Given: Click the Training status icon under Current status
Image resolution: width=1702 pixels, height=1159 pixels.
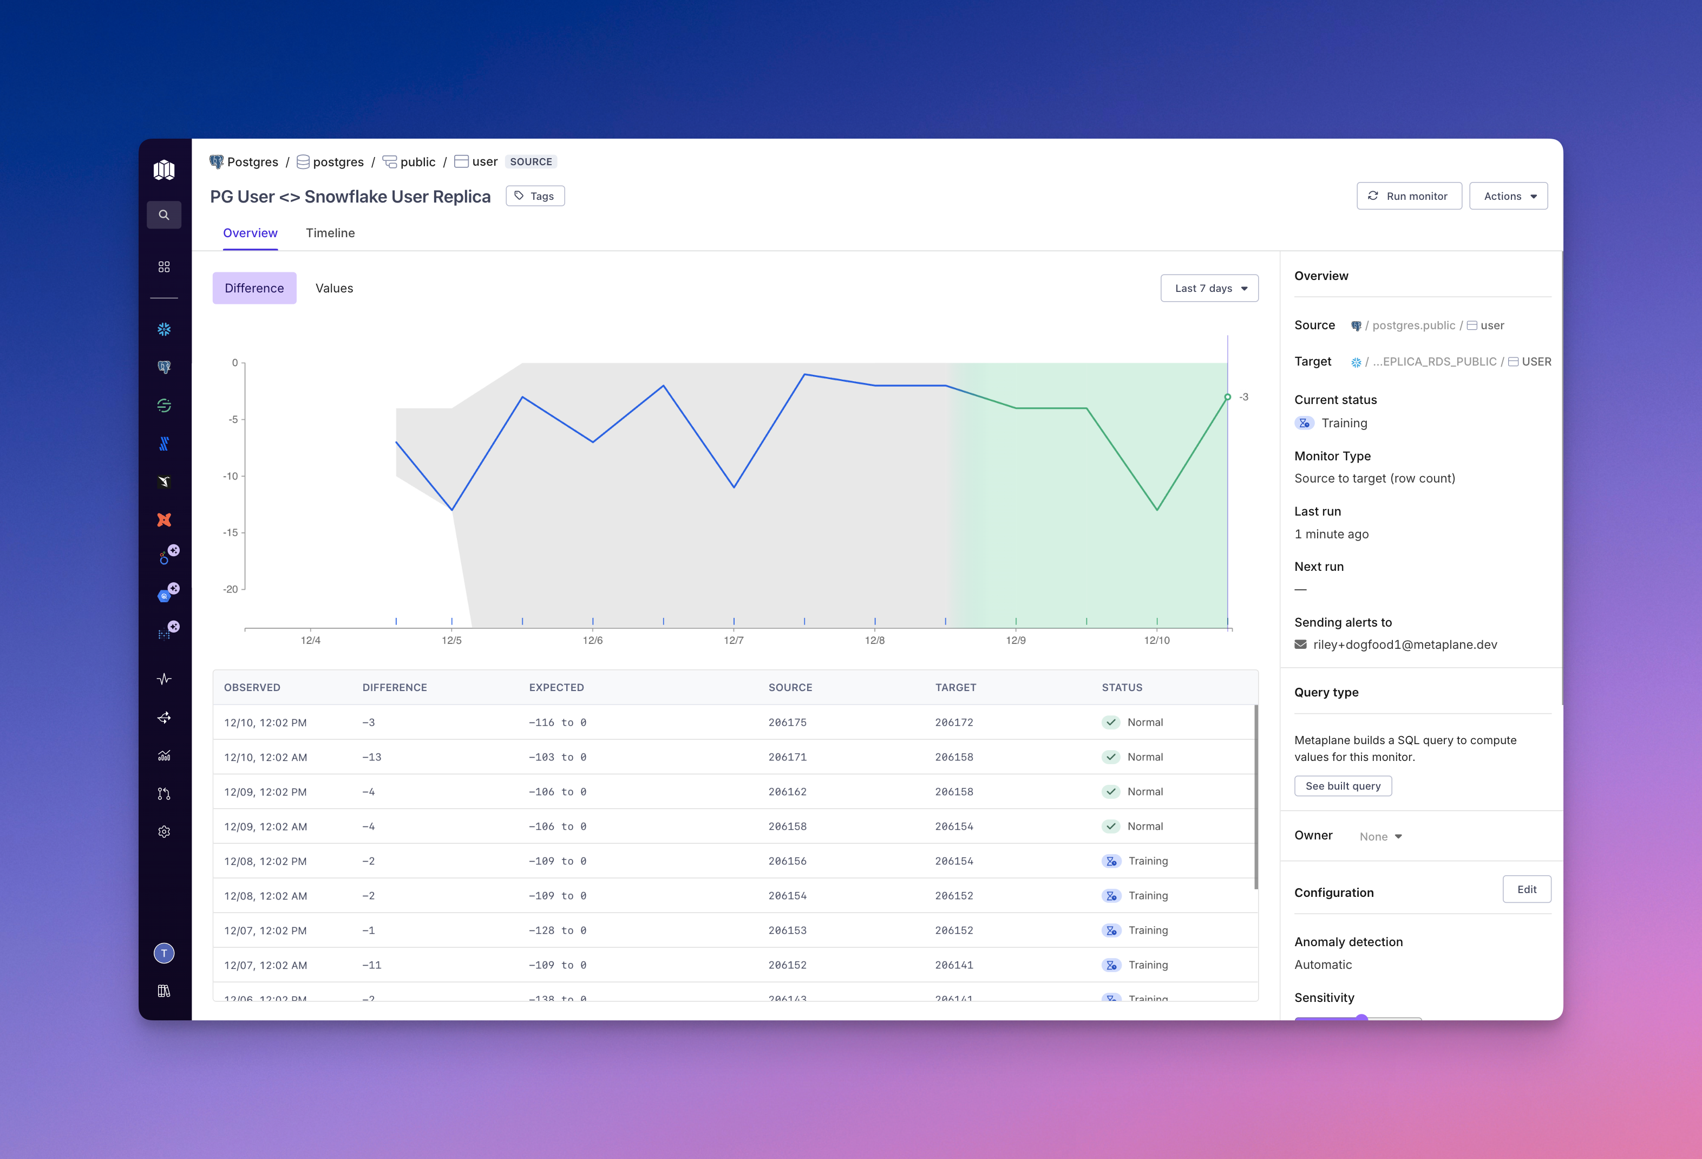Looking at the screenshot, I should [1304, 424].
